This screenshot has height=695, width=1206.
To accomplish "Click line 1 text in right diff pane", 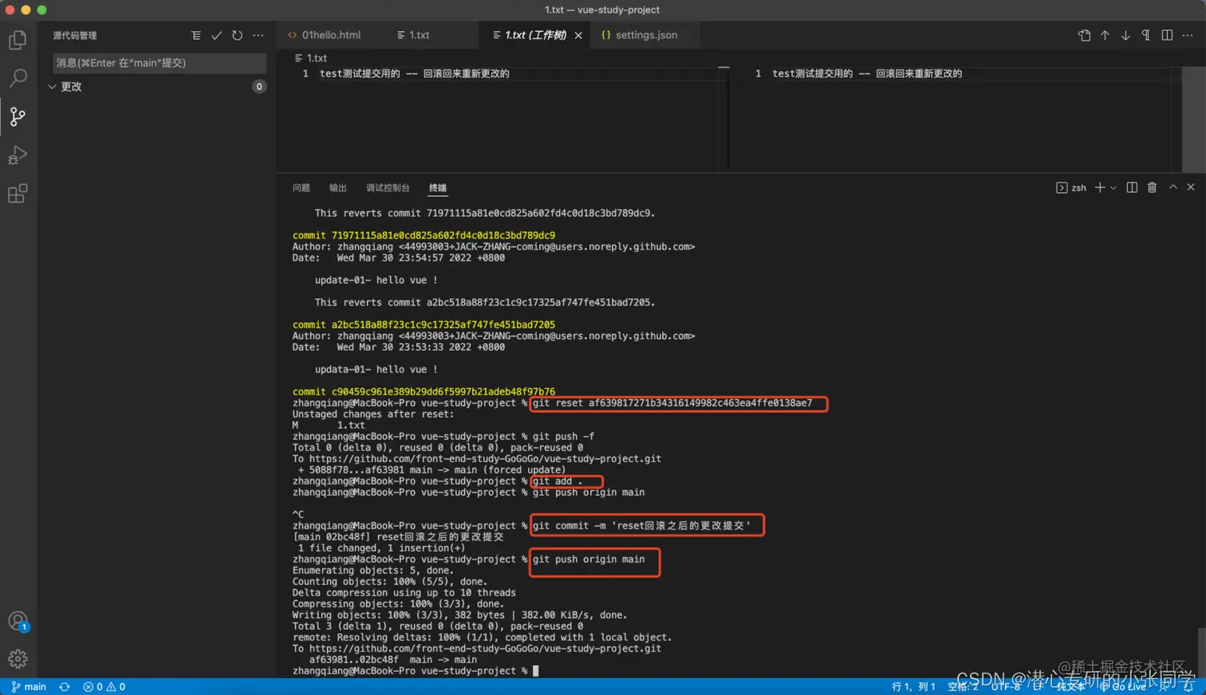I will tap(867, 73).
